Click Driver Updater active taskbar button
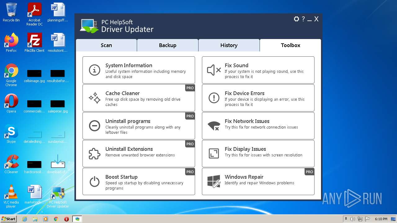 [x=77, y=219]
